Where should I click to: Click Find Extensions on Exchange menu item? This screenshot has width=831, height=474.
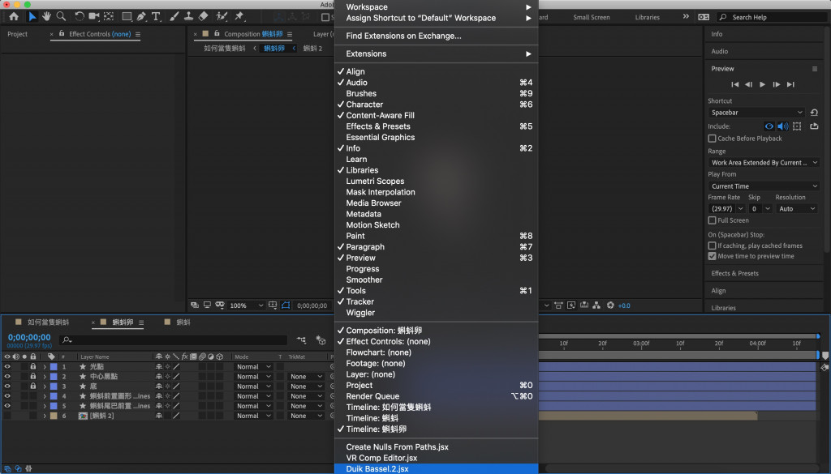click(436, 36)
